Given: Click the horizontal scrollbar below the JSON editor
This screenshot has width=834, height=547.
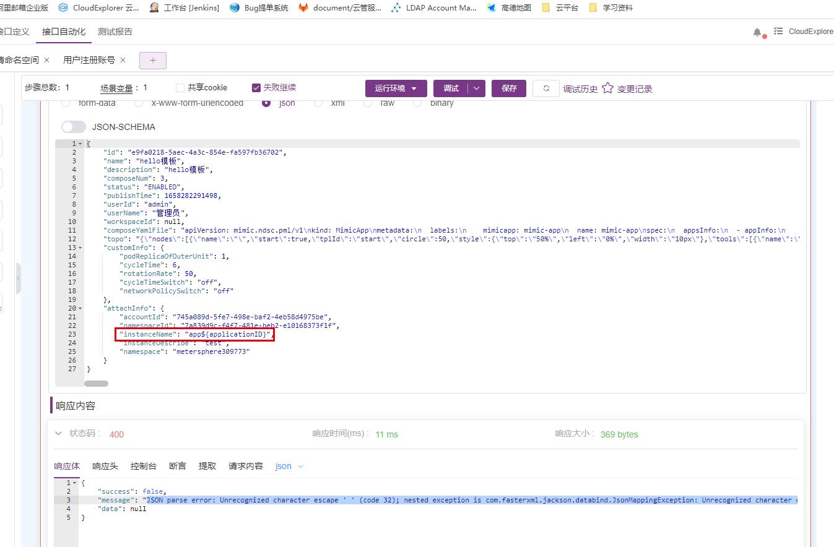Looking at the screenshot, I should (x=96, y=384).
